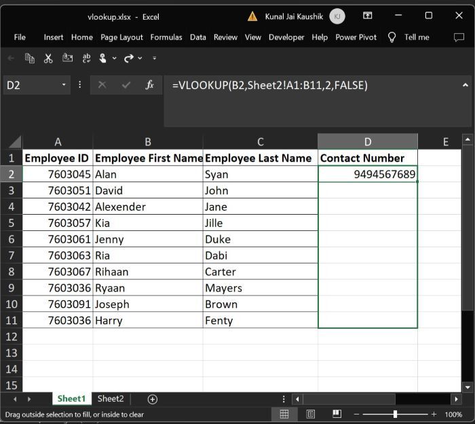Click the previous sheet navigation arrow

[15, 399]
